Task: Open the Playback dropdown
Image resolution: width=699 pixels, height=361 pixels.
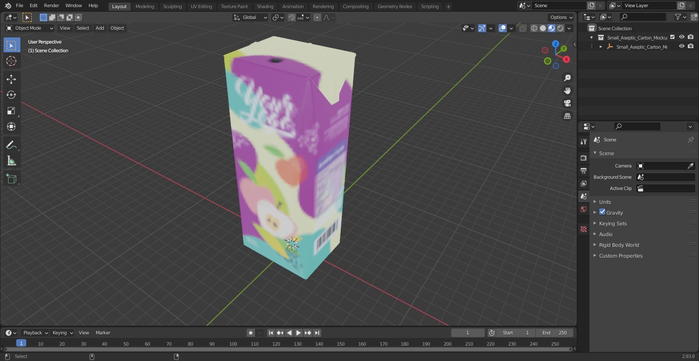Action: pos(35,333)
